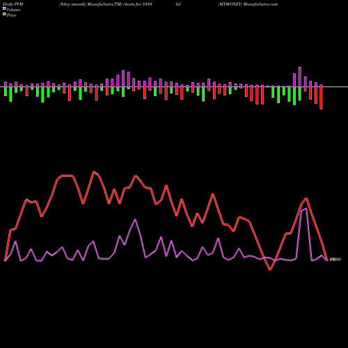Screen dimensions: 348x348
Task: Click the value label at line chart end
Action: click(335, 260)
